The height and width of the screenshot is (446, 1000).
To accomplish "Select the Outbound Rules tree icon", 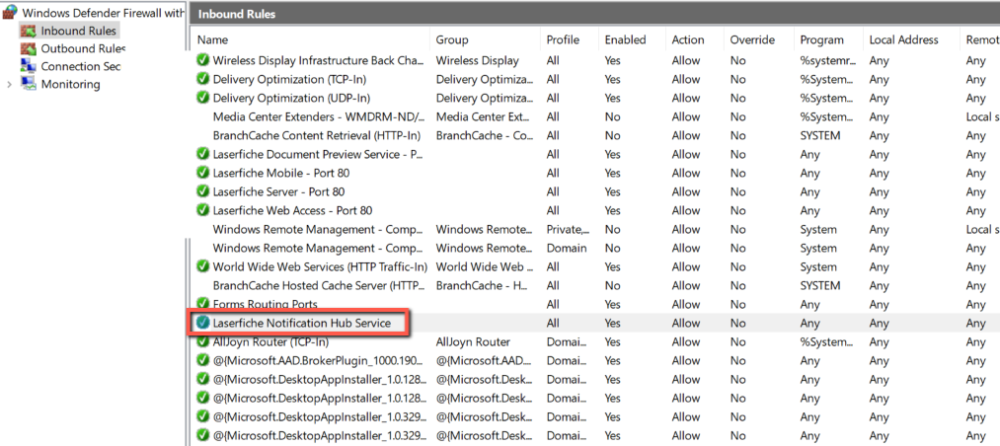I will click(x=28, y=48).
